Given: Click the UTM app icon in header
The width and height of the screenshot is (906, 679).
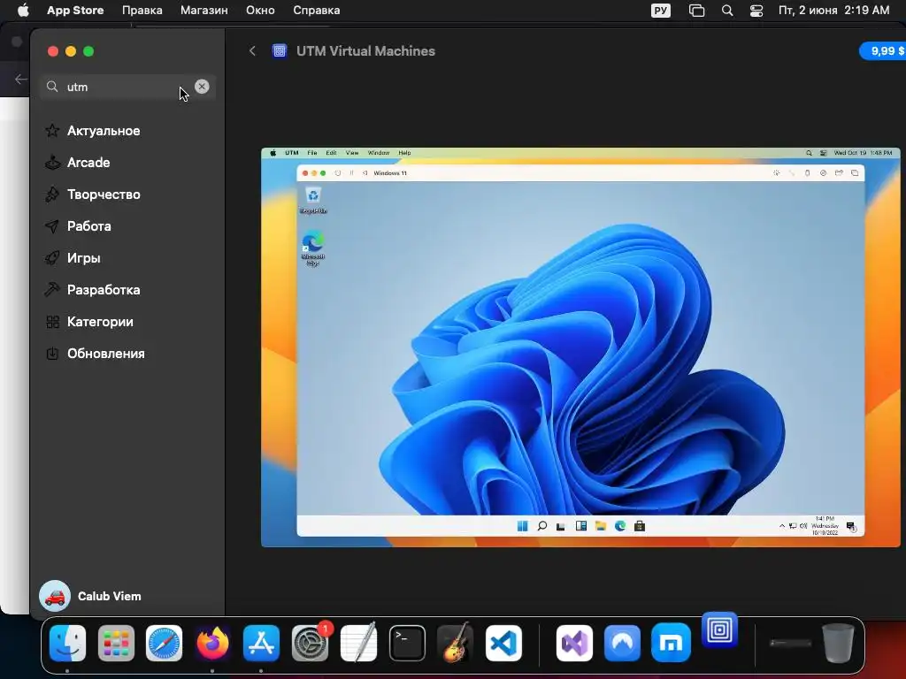Looking at the screenshot, I should [x=279, y=50].
